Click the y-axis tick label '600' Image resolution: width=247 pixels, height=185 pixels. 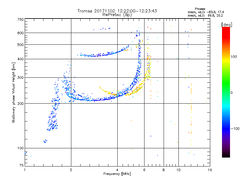[20, 33]
